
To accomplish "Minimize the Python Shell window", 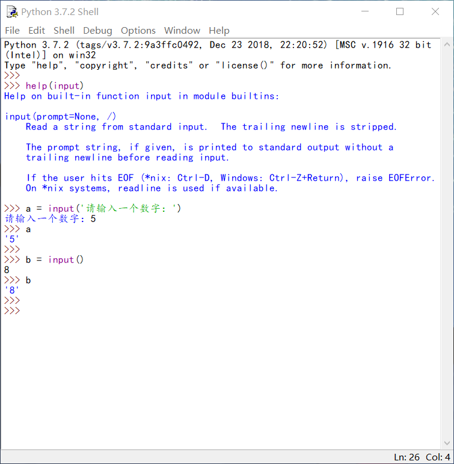I will point(365,11).
